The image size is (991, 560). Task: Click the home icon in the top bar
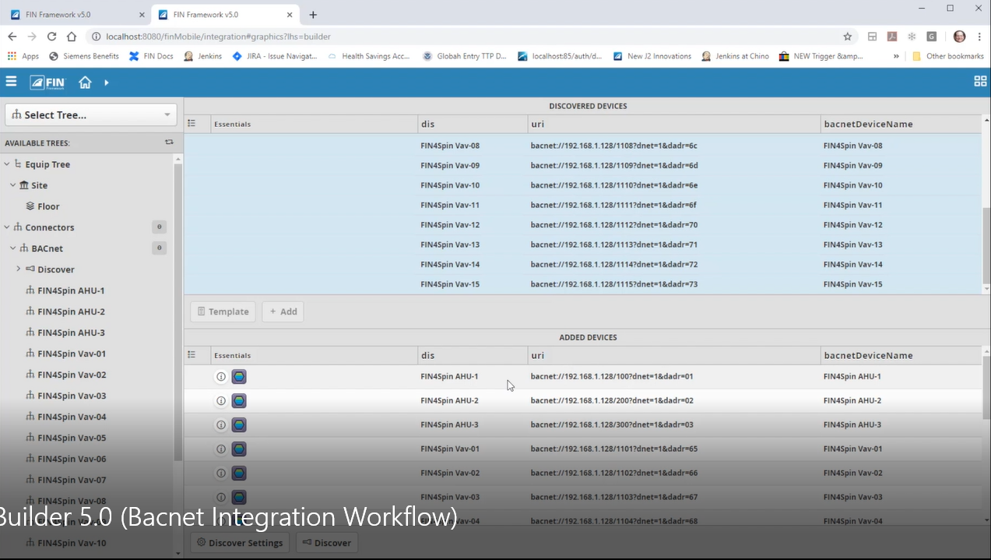(84, 81)
